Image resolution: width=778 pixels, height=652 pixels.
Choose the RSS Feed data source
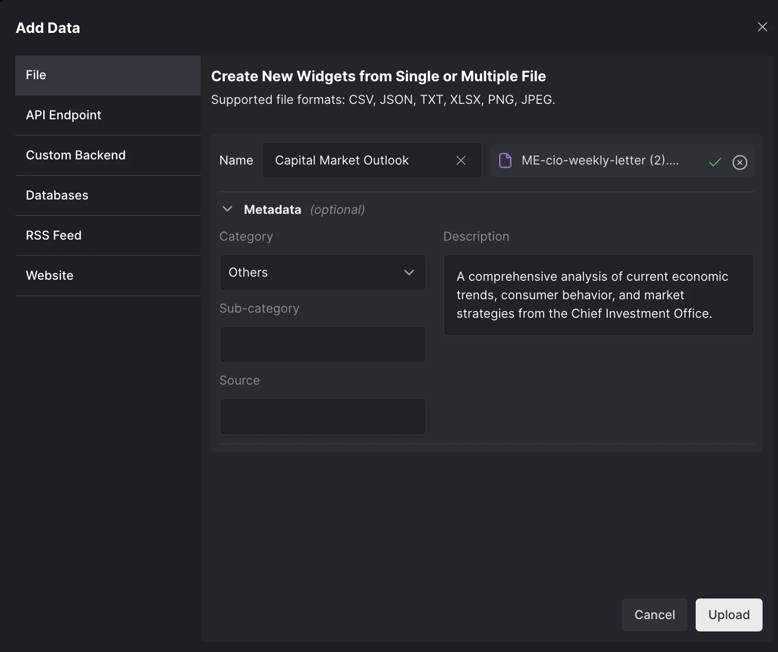click(108, 236)
